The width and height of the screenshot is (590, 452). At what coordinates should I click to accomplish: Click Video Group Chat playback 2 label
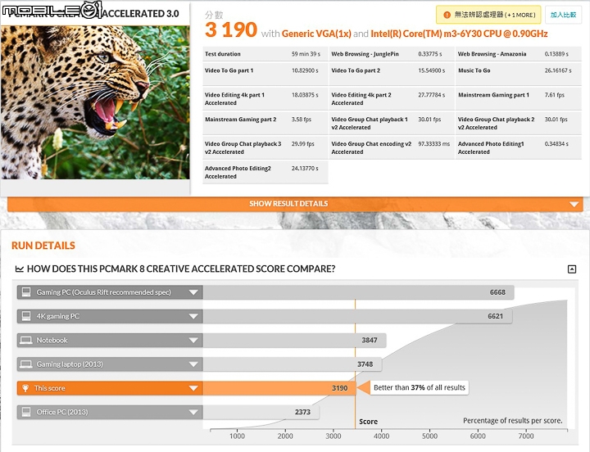coord(496,124)
